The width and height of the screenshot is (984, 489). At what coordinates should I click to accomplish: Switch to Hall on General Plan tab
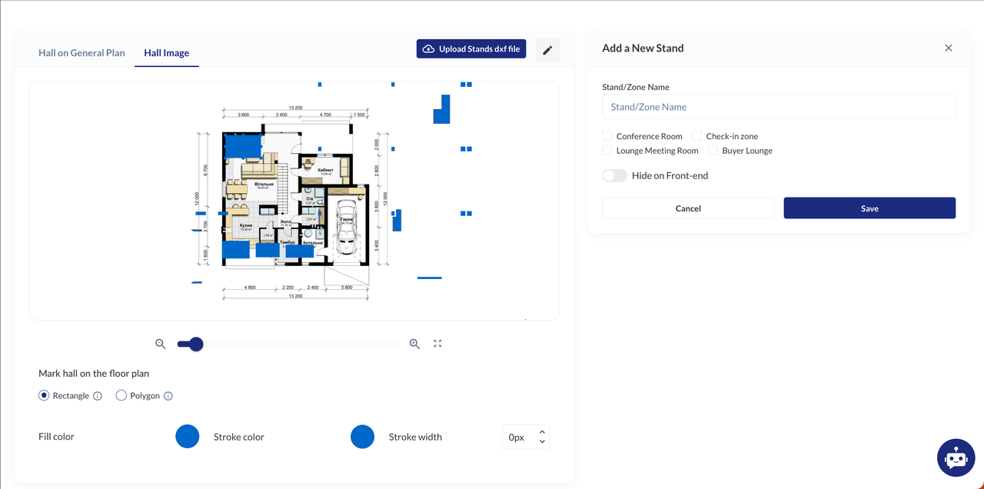pos(81,53)
